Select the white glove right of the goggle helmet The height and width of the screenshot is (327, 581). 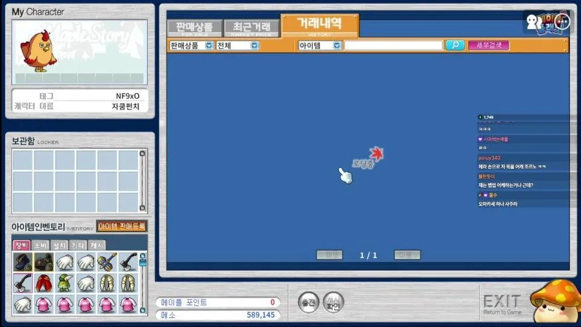(x=65, y=262)
